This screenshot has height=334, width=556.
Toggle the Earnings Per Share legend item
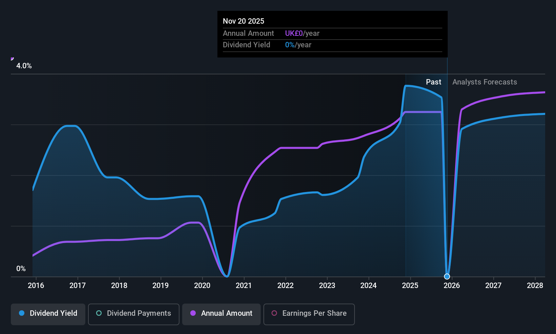click(x=309, y=314)
